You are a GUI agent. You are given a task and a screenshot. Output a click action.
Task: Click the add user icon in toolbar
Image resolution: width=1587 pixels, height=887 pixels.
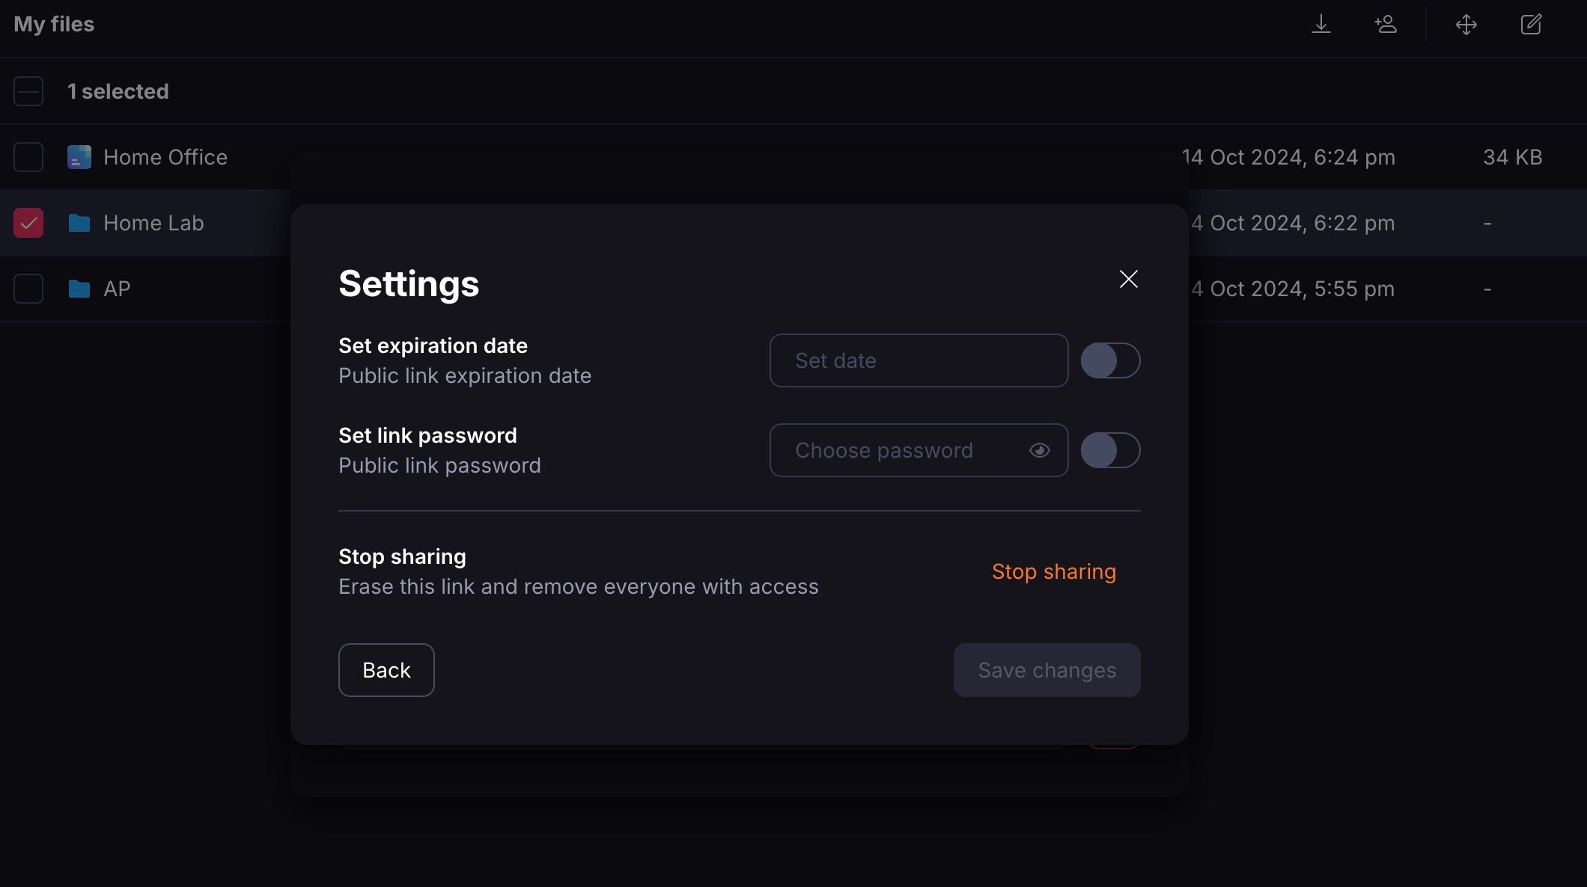pyautogui.click(x=1386, y=24)
